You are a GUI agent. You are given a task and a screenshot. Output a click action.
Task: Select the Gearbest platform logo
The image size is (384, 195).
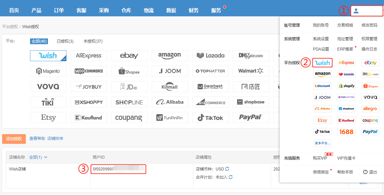pos(211,87)
